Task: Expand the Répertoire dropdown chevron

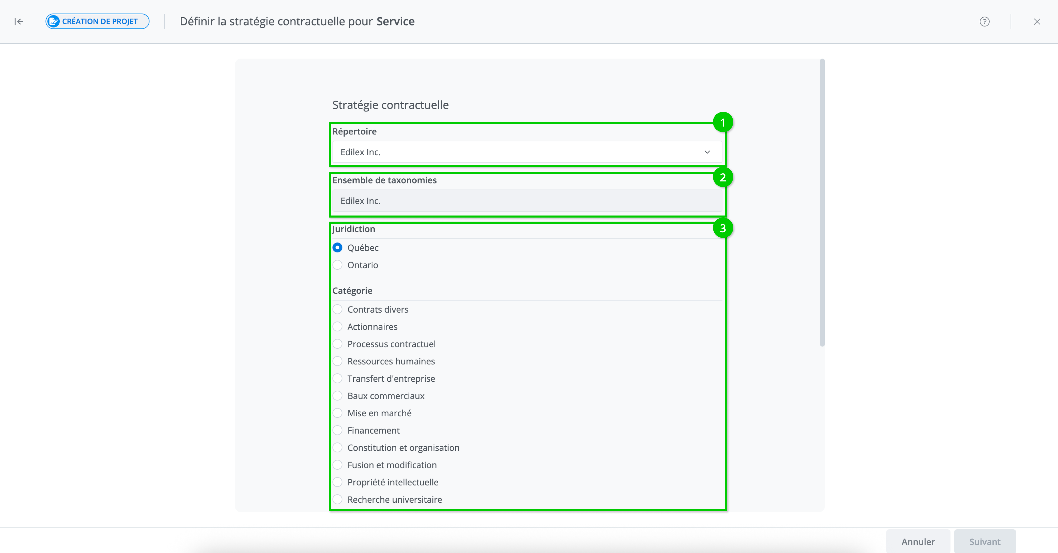Action: click(x=707, y=152)
